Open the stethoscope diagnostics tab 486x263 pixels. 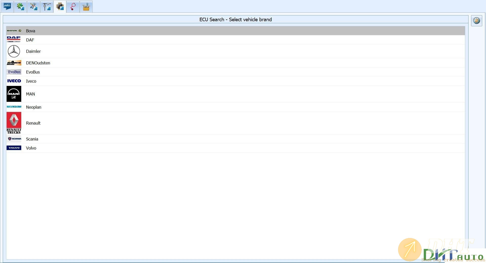click(x=73, y=6)
